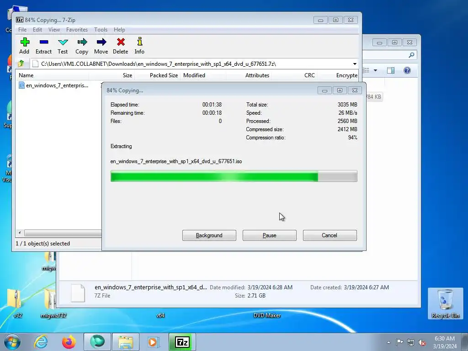Open the Help menu
The width and height of the screenshot is (468, 351).
[119, 30]
